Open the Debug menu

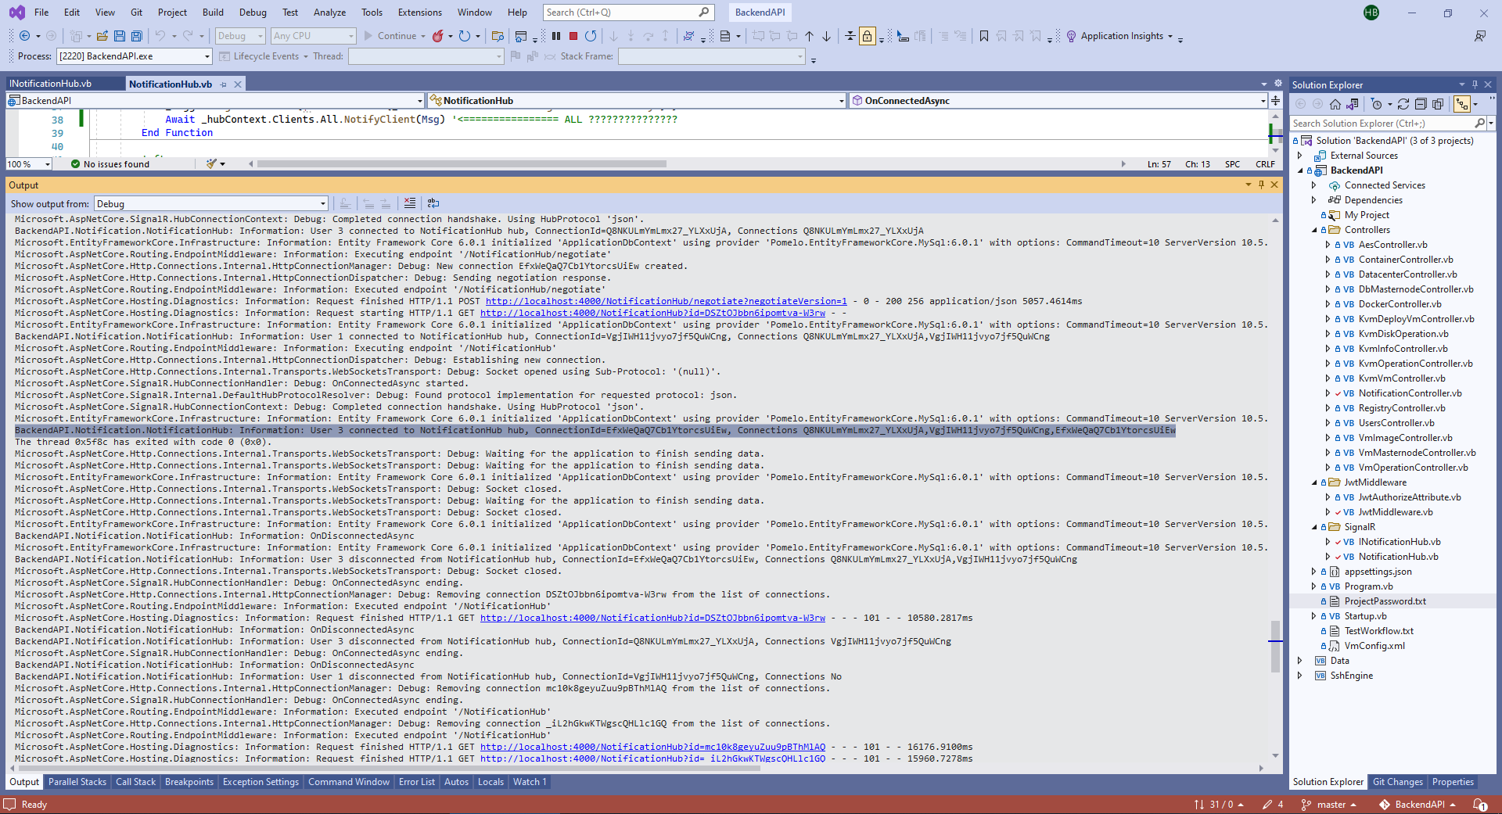[252, 12]
